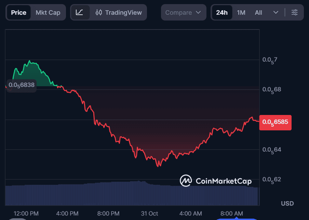Click the red price label 0.056585
The height and width of the screenshot is (220, 309).
[x=275, y=122]
